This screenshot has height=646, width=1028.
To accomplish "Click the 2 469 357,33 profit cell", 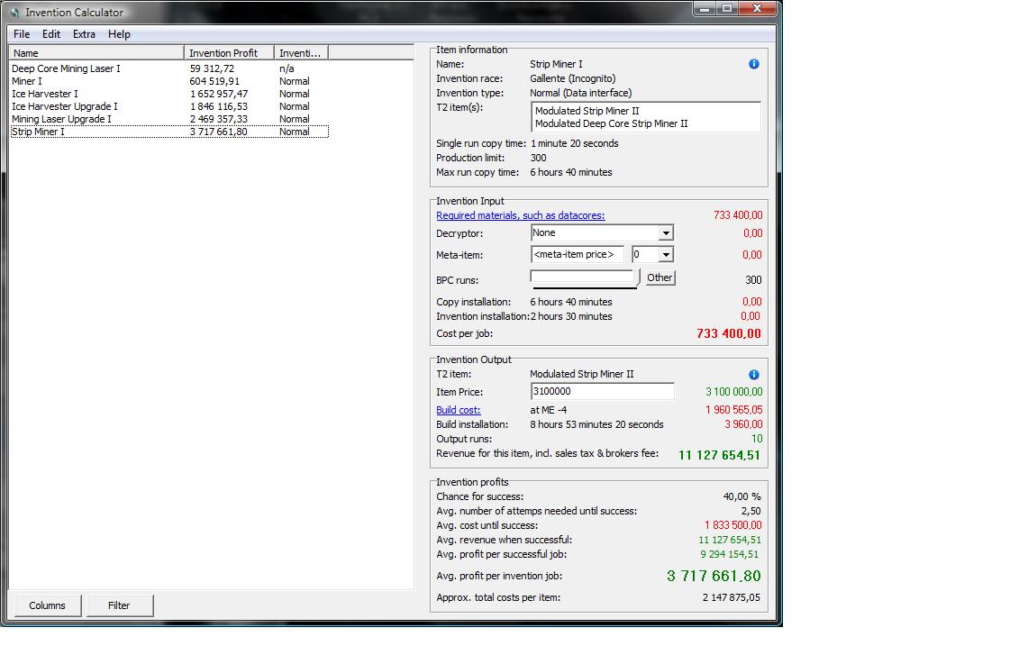I will pyautogui.click(x=218, y=119).
